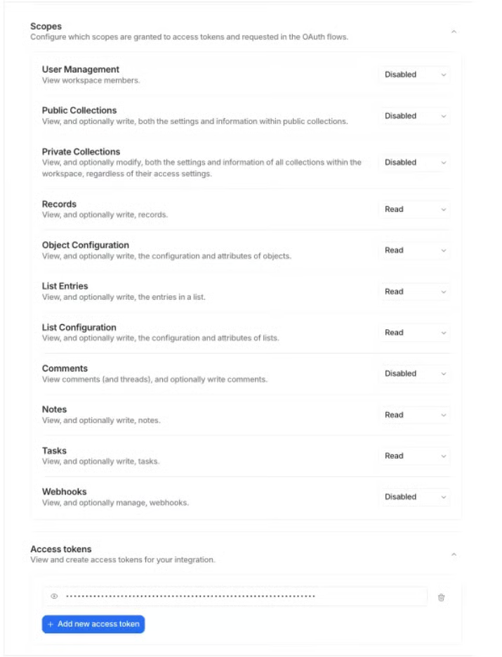502x657 pixels.
Task: Collapse the Scopes section chevron
Action: click(454, 32)
